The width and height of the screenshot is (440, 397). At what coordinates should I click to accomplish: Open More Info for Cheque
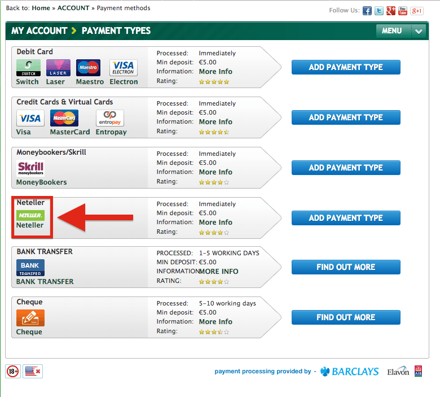click(215, 322)
